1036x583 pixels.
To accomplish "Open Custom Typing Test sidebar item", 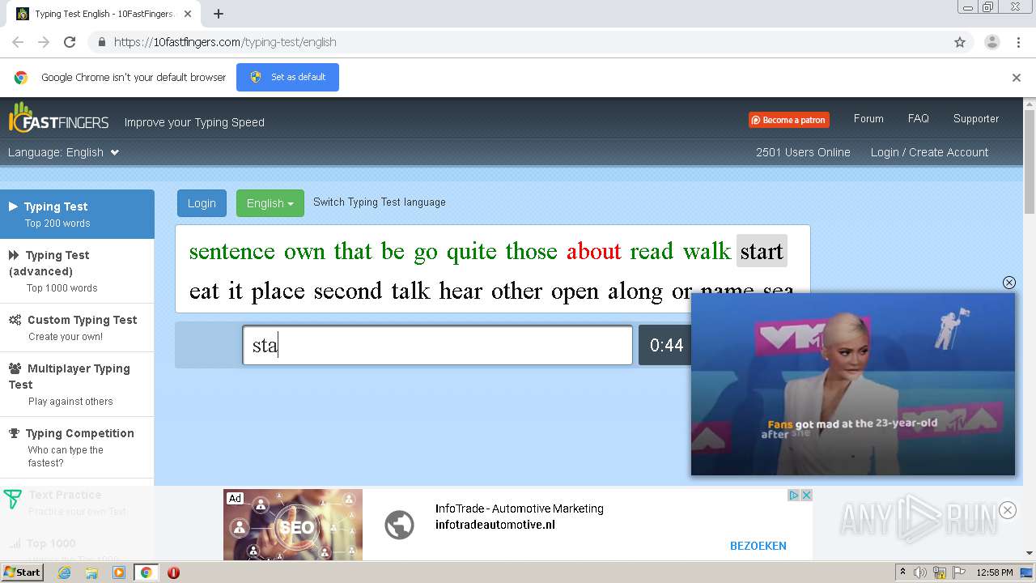I will 77,327.
